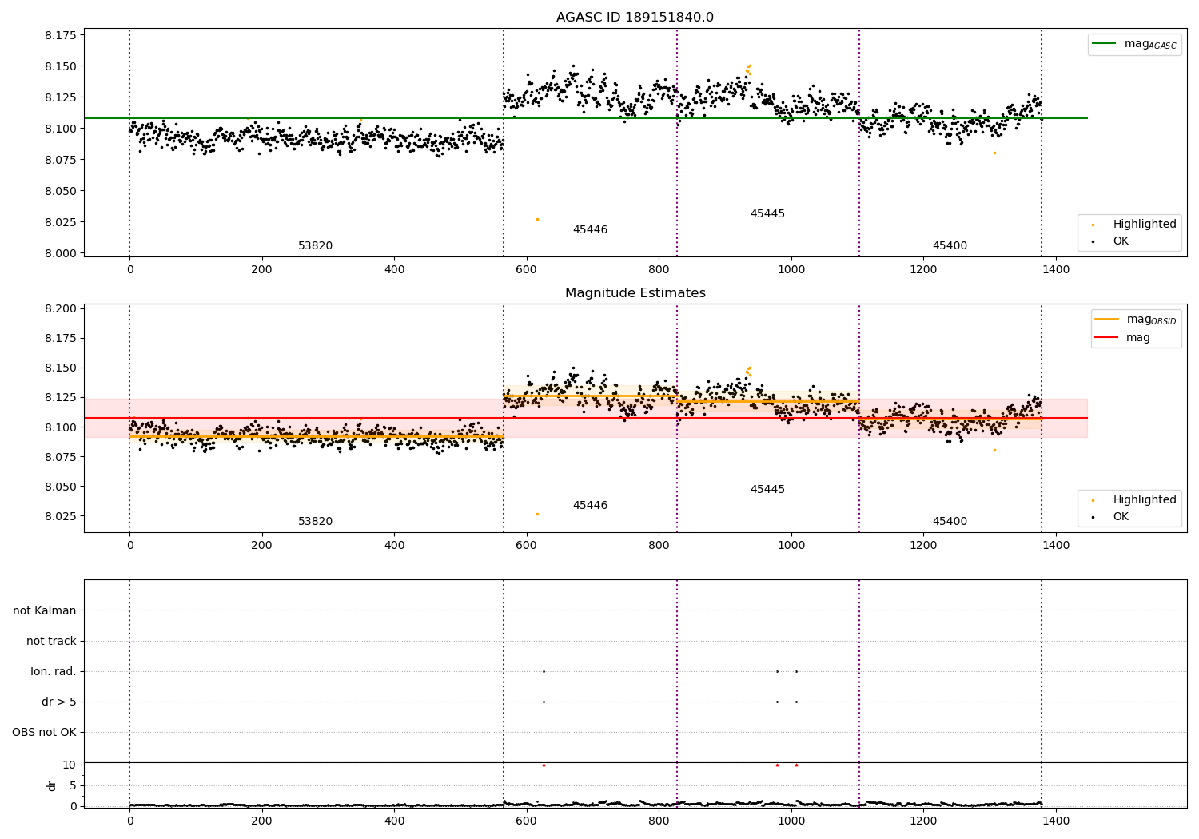This screenshot has height=839, width=1199.
Task: Click the 'Magnitude Estimates' plot title
Action: [635, 293]
